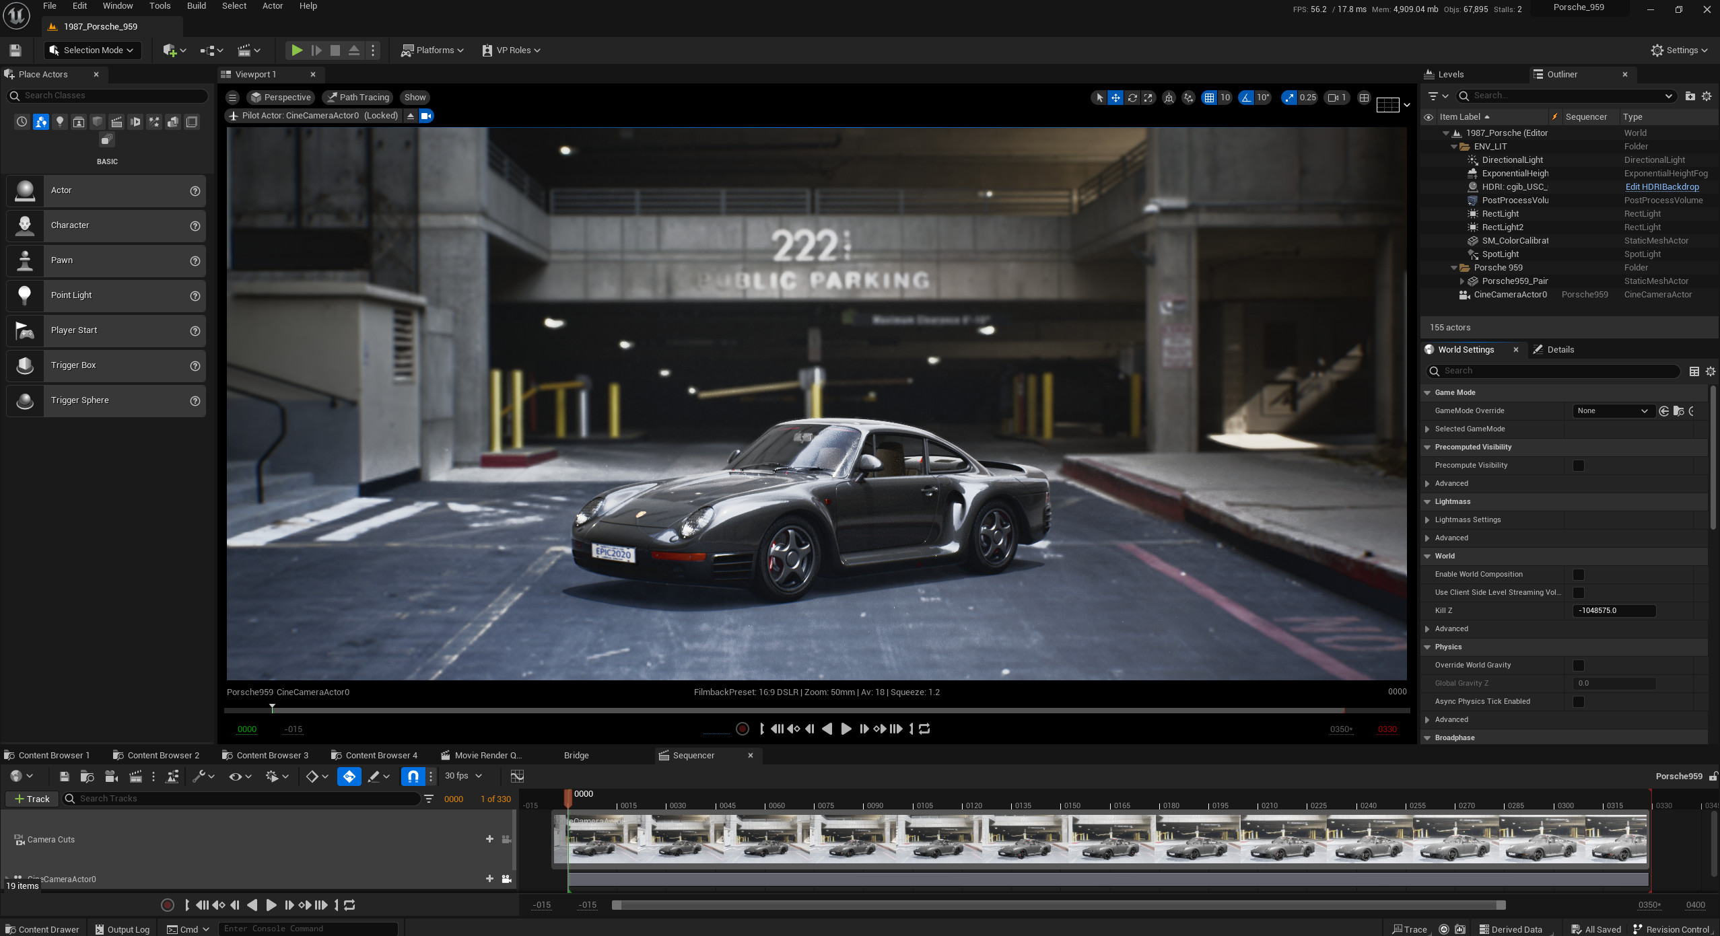
Task: Eject from the piloted camera actor
Action: pyautogui.click(x=411, y=116)
